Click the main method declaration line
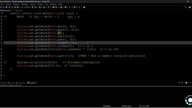 [x=44, y=13]
